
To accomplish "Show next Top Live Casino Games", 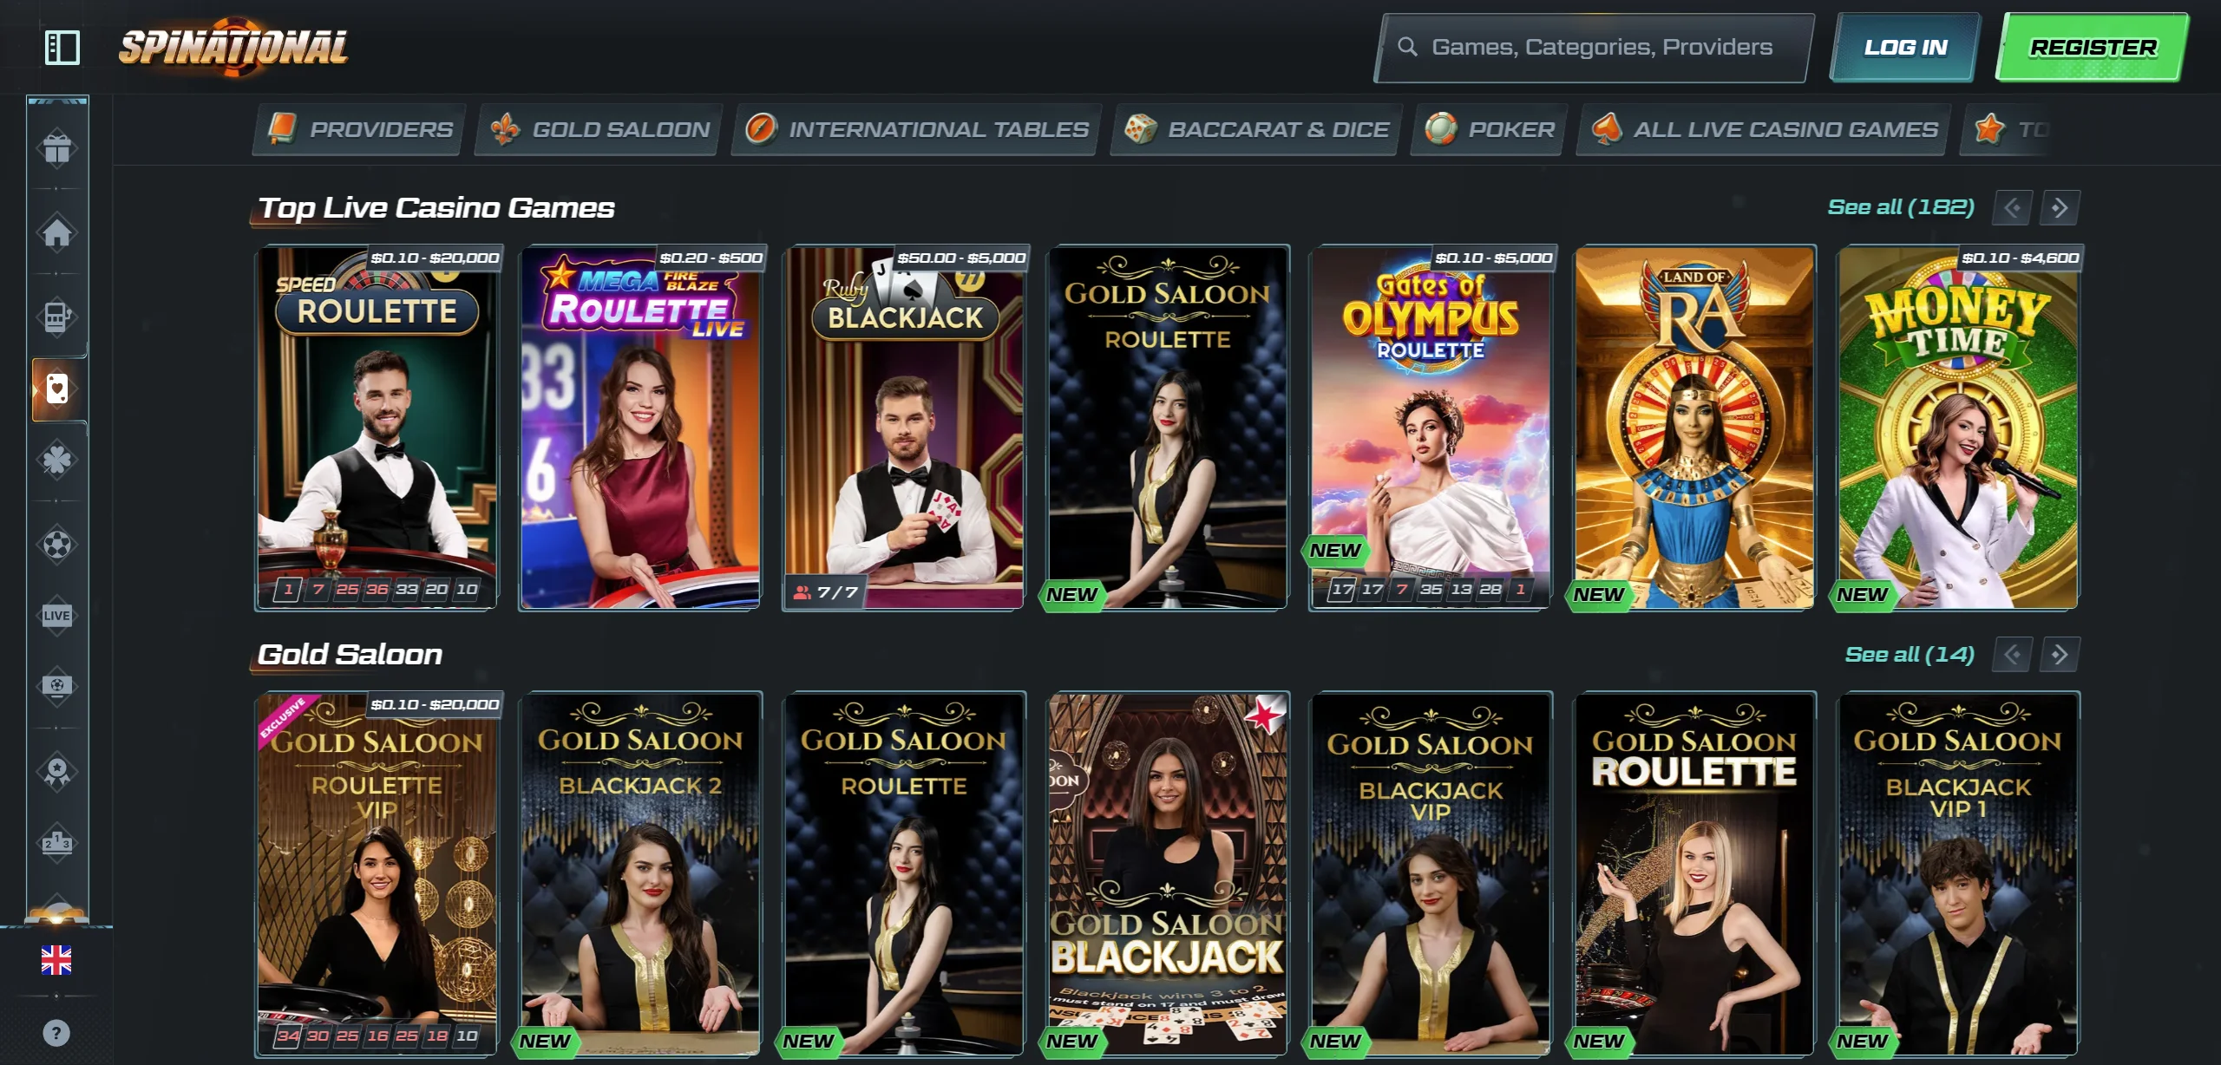I will pos(2060,207).
